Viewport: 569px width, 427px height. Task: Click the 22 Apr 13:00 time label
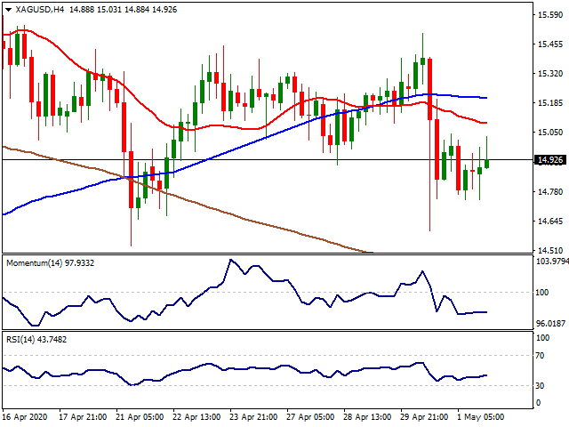(x=196, y=417)
